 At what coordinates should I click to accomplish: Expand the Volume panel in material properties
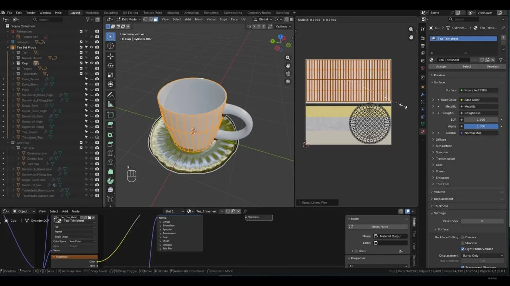[x=439, y=192]
